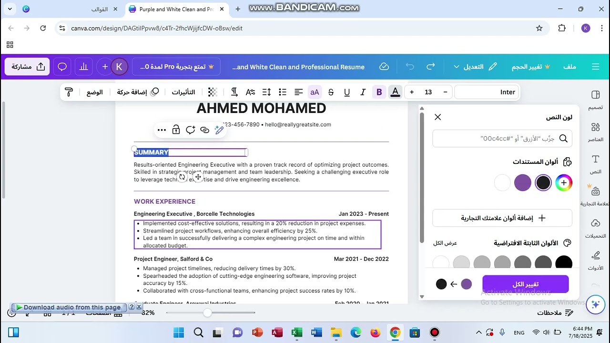
Task: Click add your brand colors button
Action: (502, 218)
